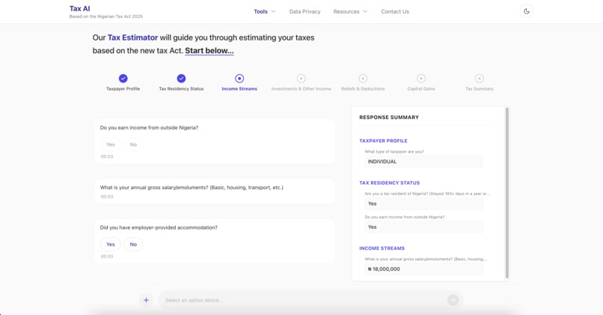603x315 pixels.
Task: Click the Reliefs & Deductions step circle
Action: click(x=363, y=79)
